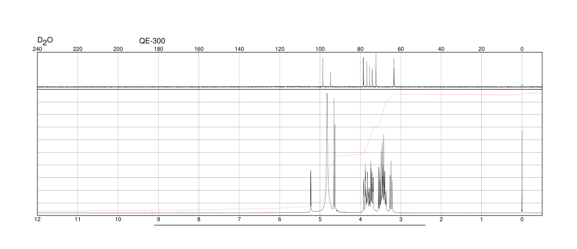
Task: Select the 2 ppm label on proton axis
Action: pos(441,220)
